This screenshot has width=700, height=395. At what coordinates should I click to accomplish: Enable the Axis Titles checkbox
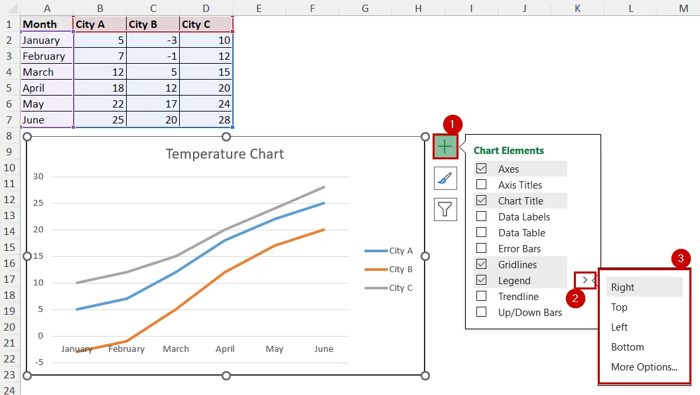tap(481, 185)
